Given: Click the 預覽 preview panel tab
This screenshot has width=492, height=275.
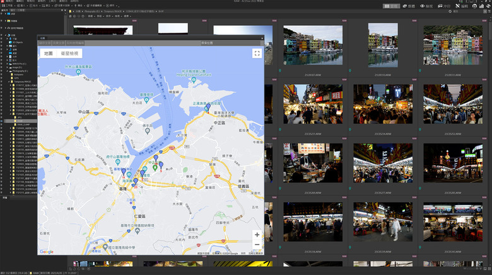Looking at the screenshot, I should (5, 198).
